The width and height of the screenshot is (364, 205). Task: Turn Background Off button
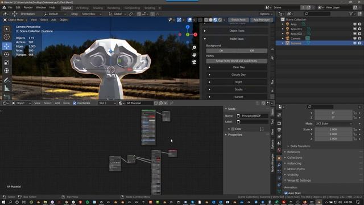(252, 51)
